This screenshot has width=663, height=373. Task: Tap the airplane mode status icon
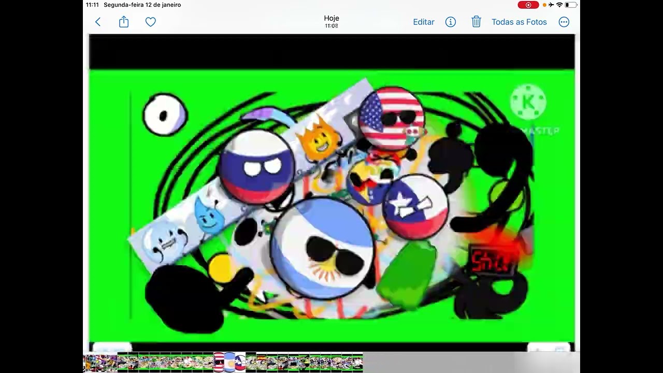click(551, 5)
